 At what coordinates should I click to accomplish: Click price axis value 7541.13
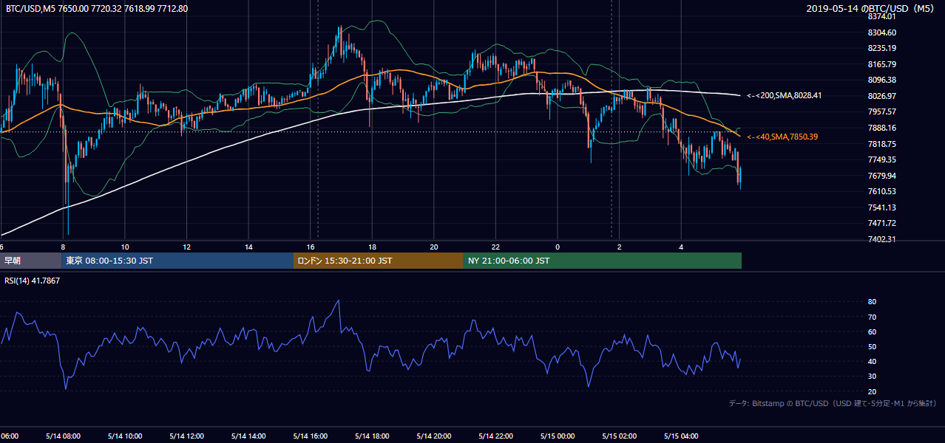(x=881, y=207)
